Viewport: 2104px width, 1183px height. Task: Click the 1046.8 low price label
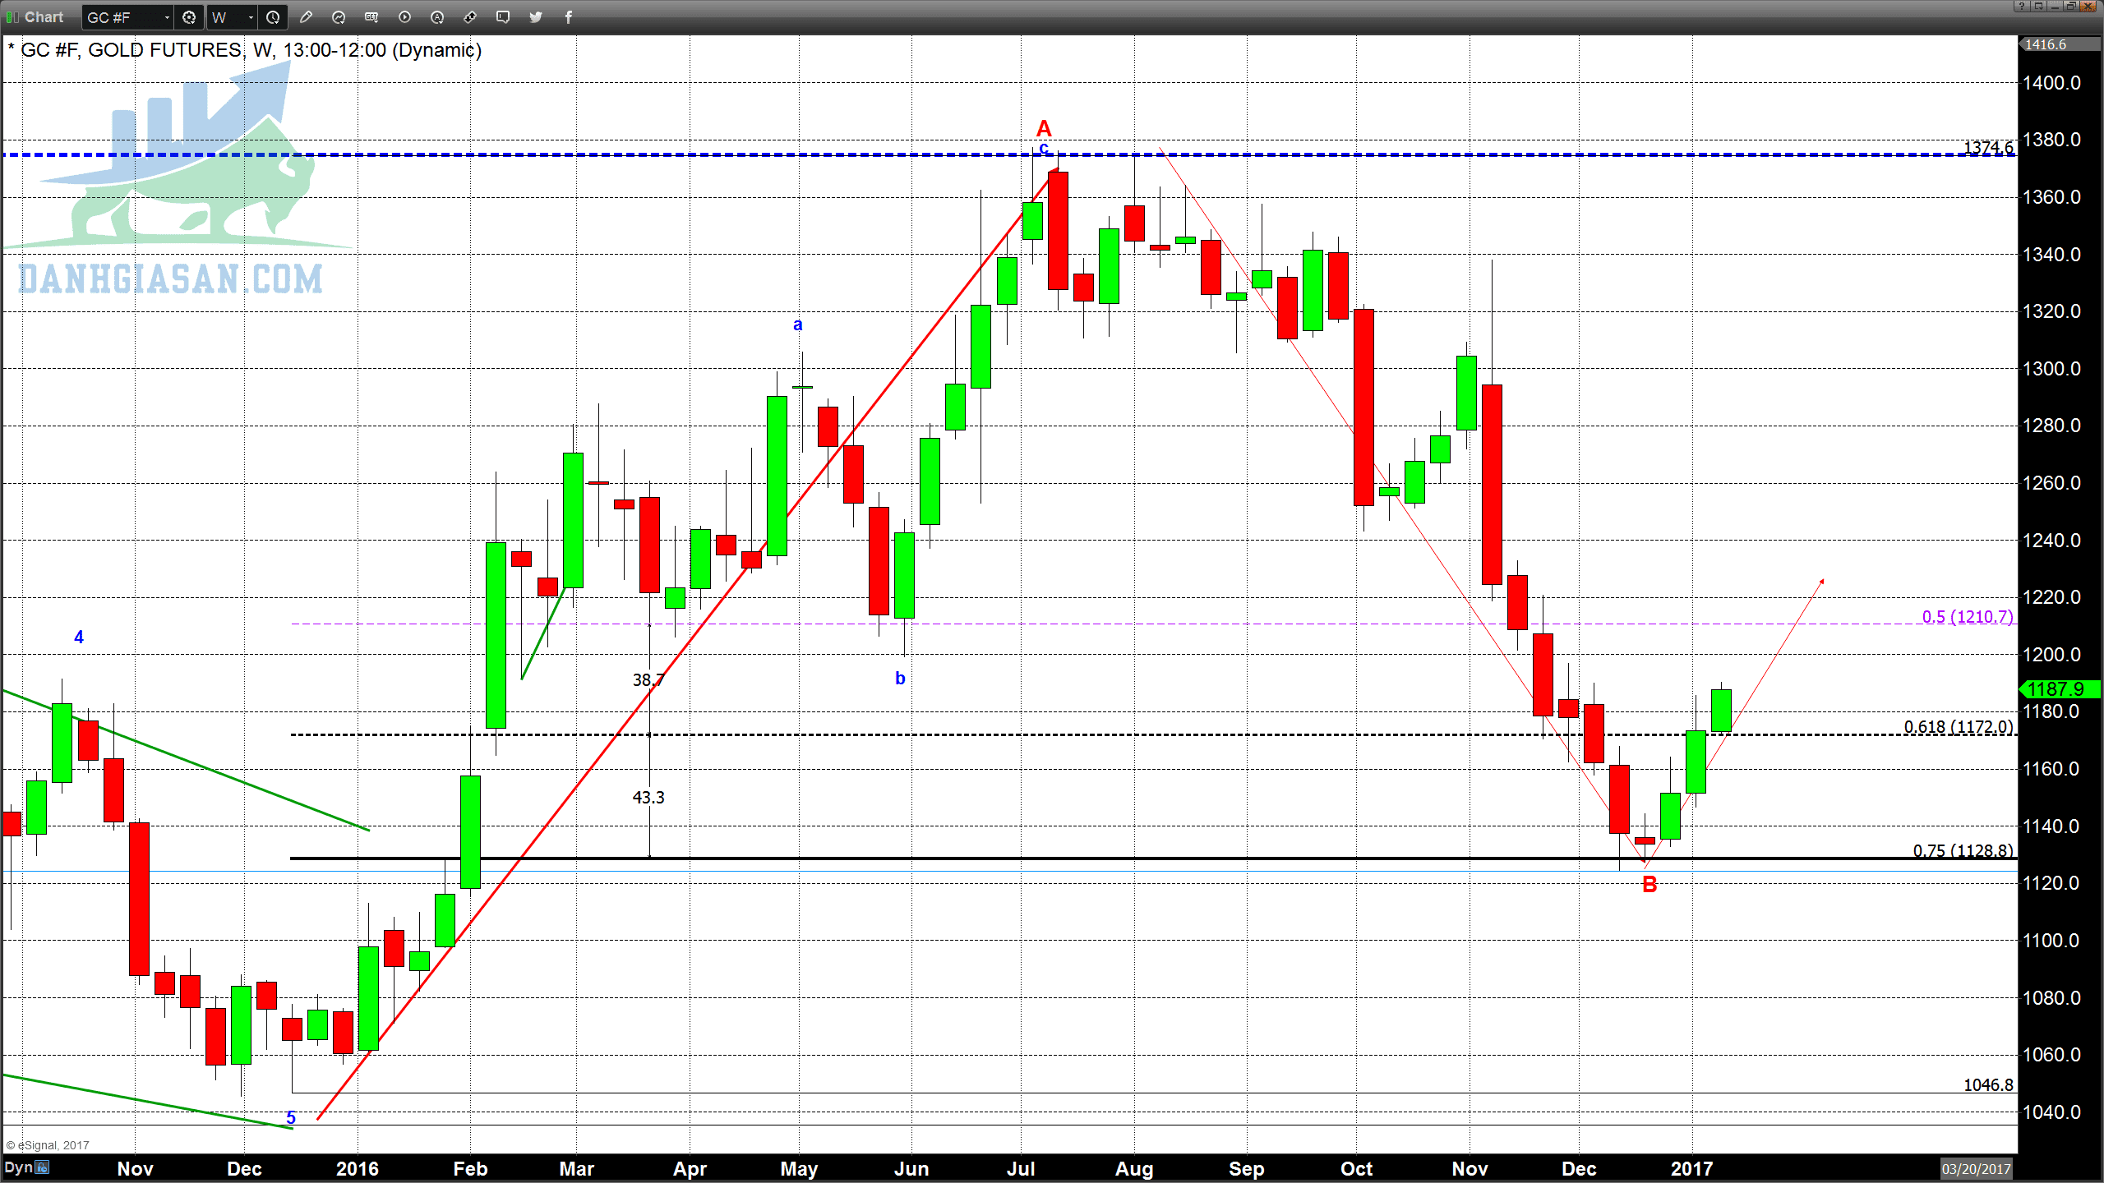coord(1988,1085)
